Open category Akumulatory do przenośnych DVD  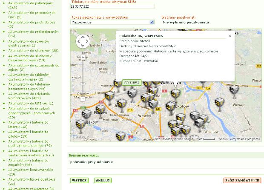coord(32,15)
